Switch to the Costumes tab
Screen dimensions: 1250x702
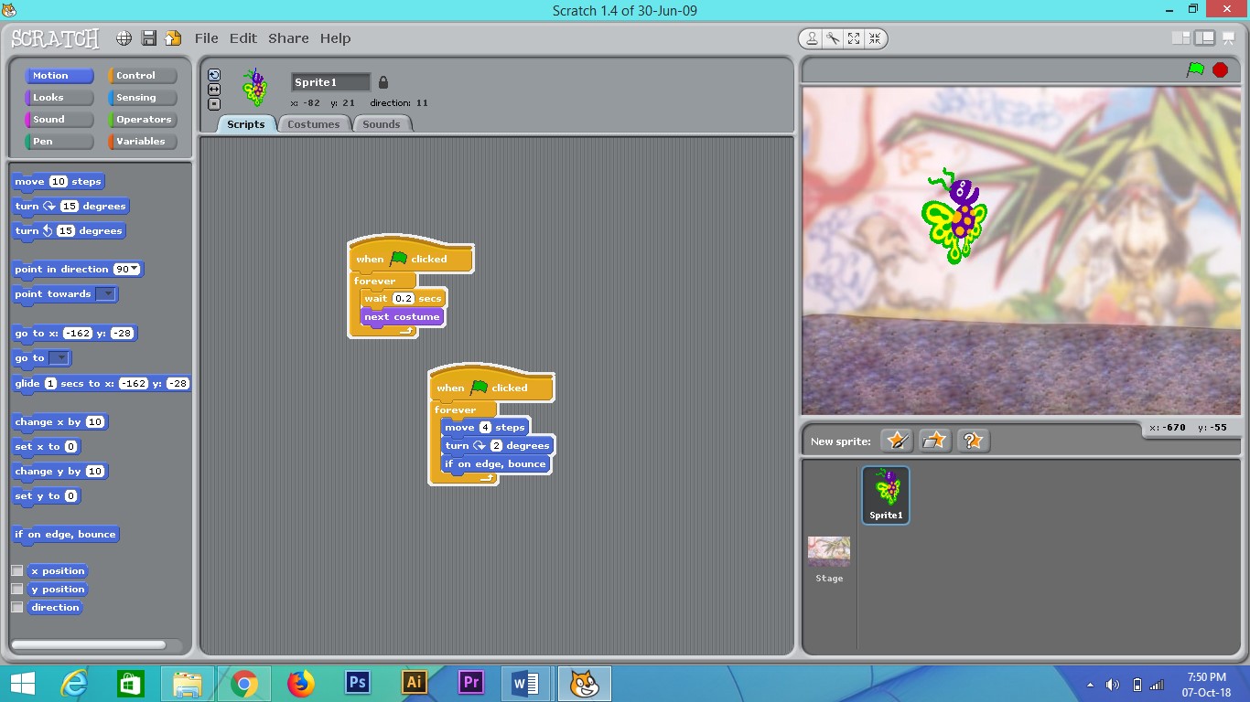click(x=314, y=123)
